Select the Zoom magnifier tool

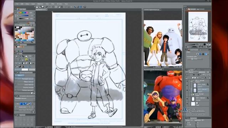pyautogui.click(x=16, y=56)
